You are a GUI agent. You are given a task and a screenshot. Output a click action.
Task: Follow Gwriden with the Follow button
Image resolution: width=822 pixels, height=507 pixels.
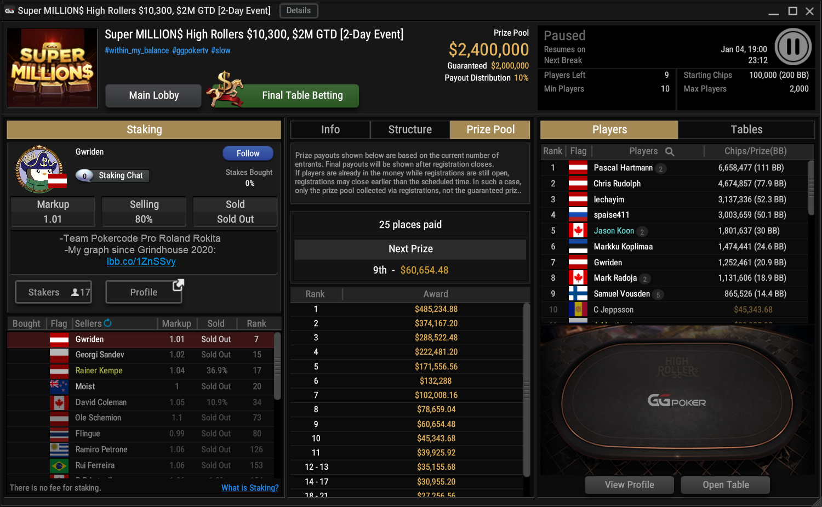click(248, 153)
